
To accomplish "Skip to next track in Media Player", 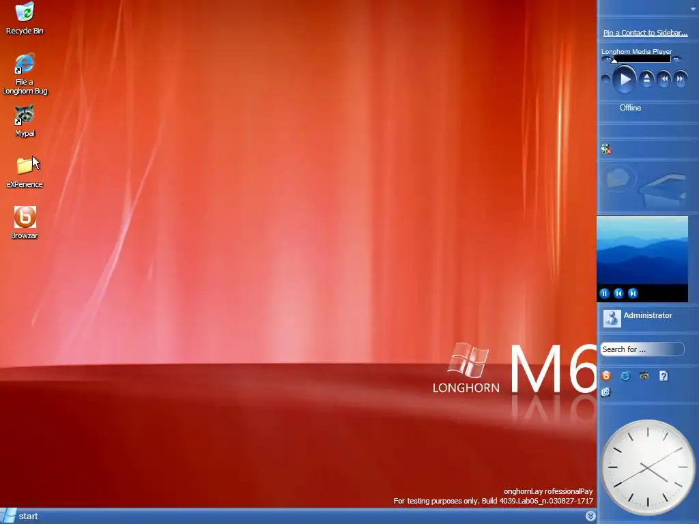I will (681, 79).
